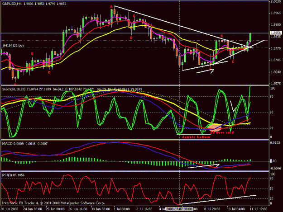Click the 2 Jul 16:00 time label
The image size is (283, 212).
pos(144,209)
